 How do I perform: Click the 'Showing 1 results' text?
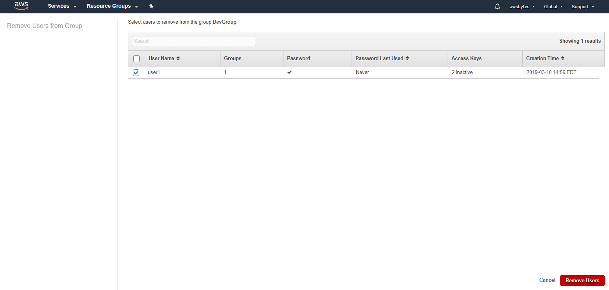click(x=580, y=41)
